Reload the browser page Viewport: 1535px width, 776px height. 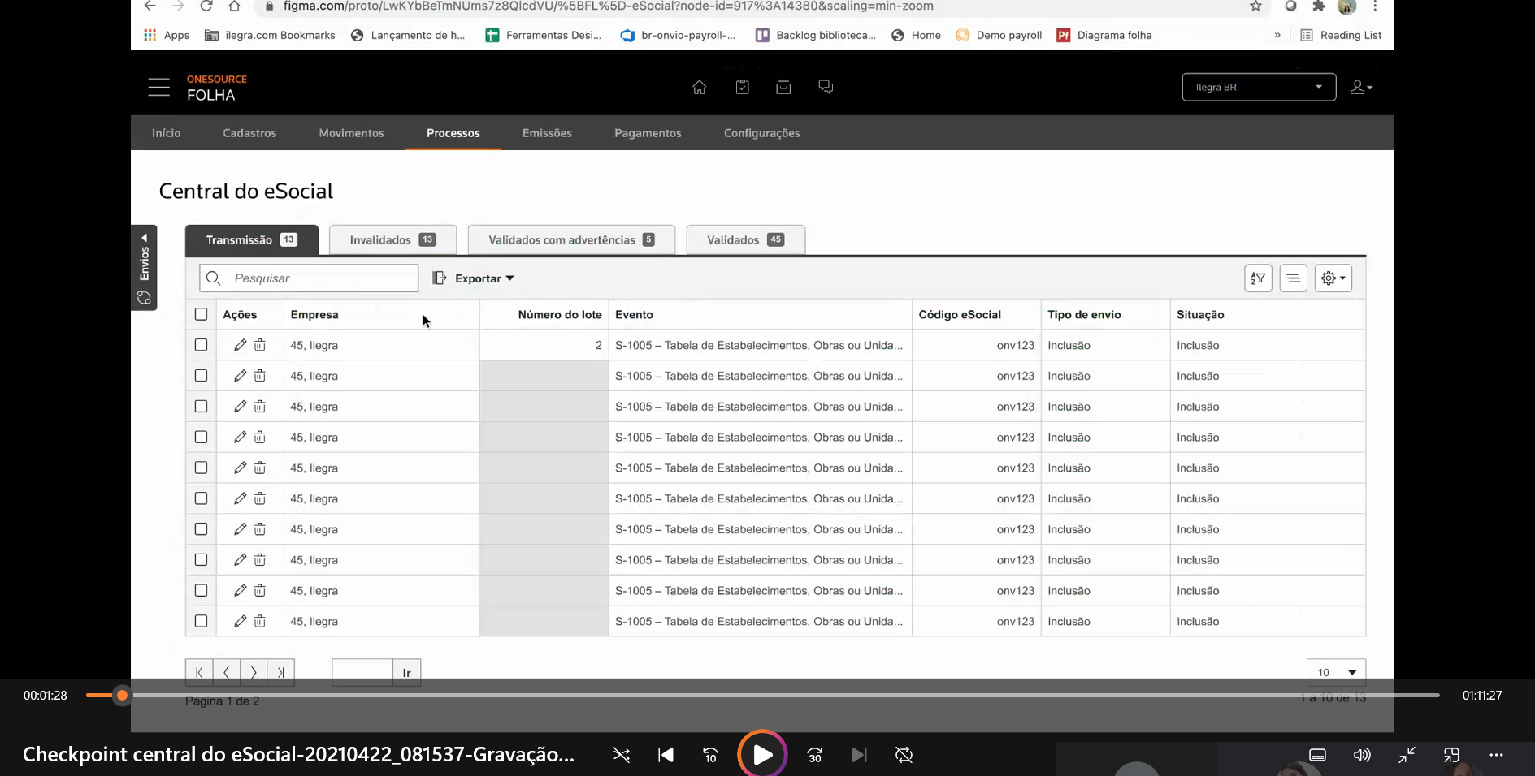click(x=206, y=6)
